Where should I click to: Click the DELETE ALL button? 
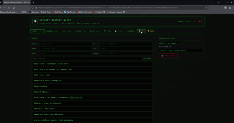pos(168,56)
